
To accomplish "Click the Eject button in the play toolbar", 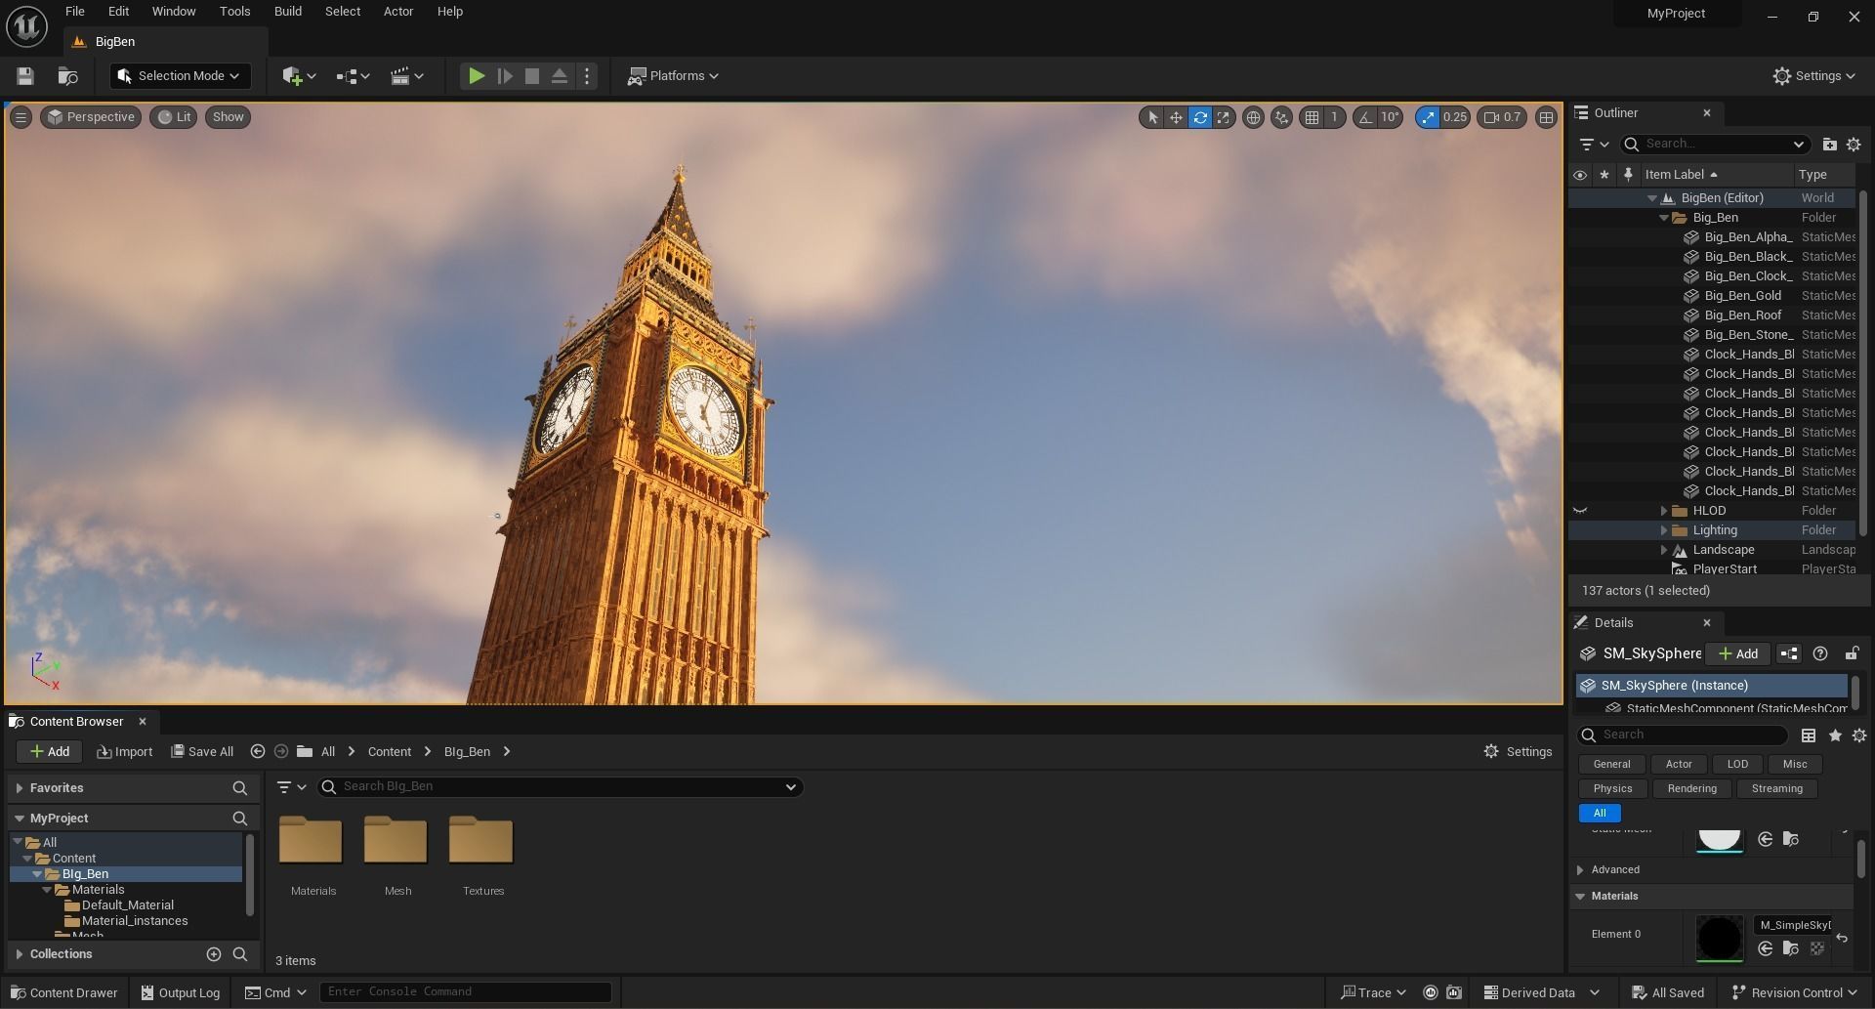I will click(560, 76).
